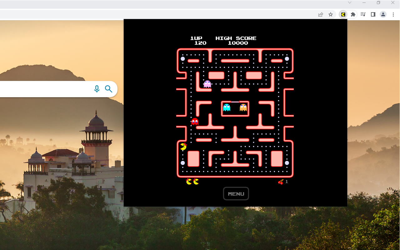The width and height of the screenshot is (400, 250).
Task: Open the media controls icon
Action: point(363,14)
